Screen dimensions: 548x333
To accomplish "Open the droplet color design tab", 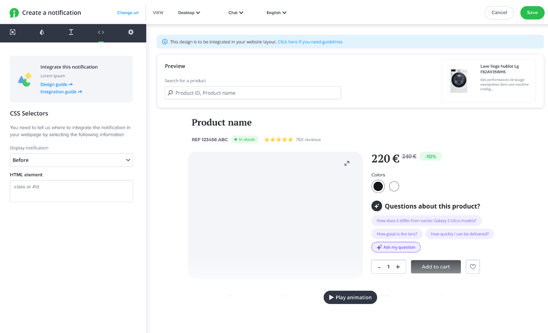I will (x=42, y=32).
